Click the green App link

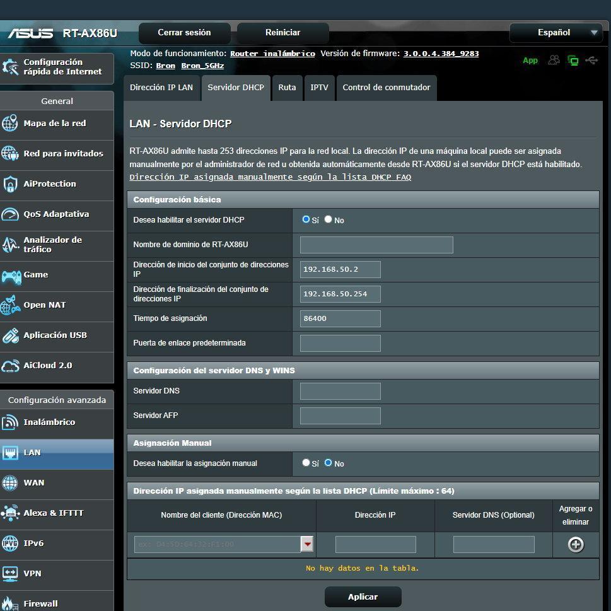(x=530, y=61)
